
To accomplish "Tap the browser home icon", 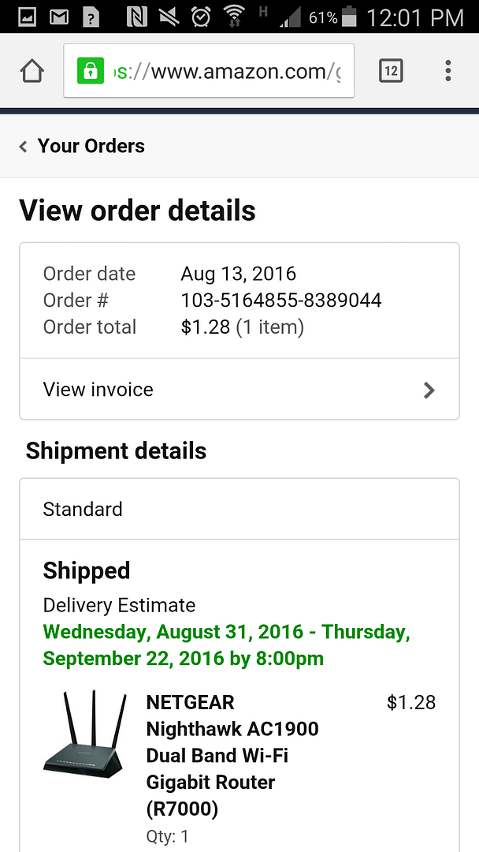I will [x=32, y=72].
